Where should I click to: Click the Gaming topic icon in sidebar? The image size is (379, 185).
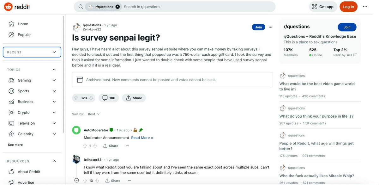pyautogui.click(x=11, y=80)
